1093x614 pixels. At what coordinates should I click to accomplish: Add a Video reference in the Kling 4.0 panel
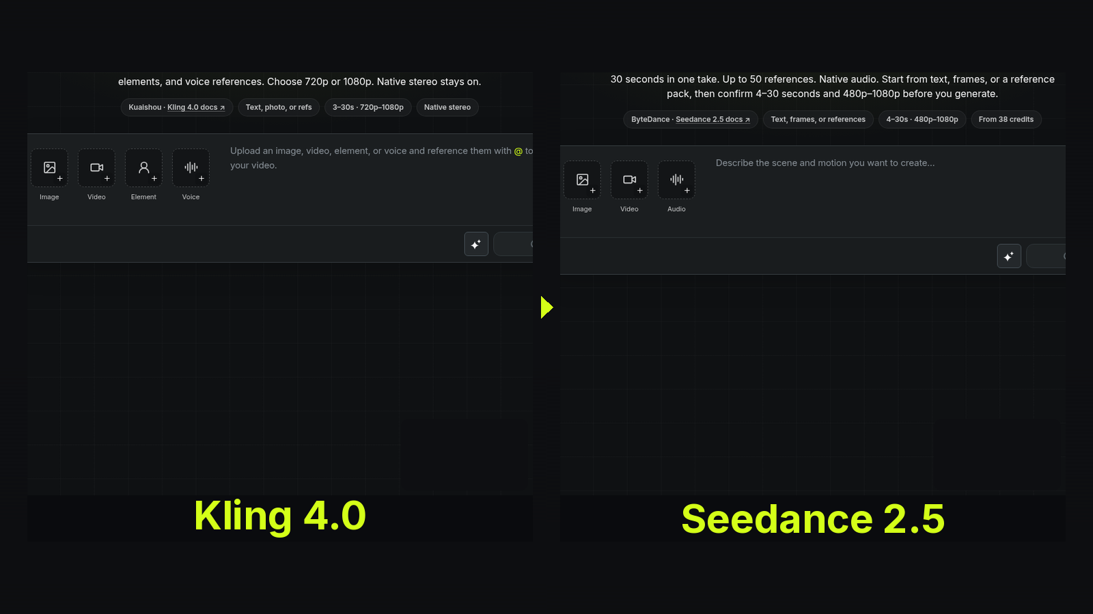tap(96, 168)
